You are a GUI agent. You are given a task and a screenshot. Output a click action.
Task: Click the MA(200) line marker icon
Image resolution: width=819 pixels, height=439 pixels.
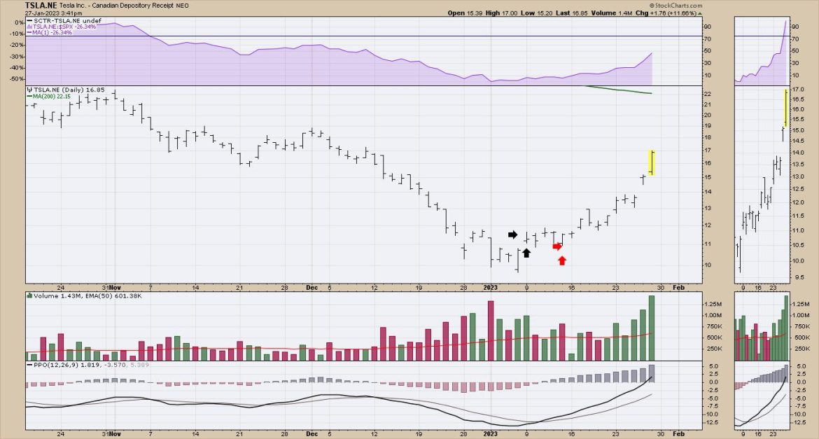coord(31,96)
